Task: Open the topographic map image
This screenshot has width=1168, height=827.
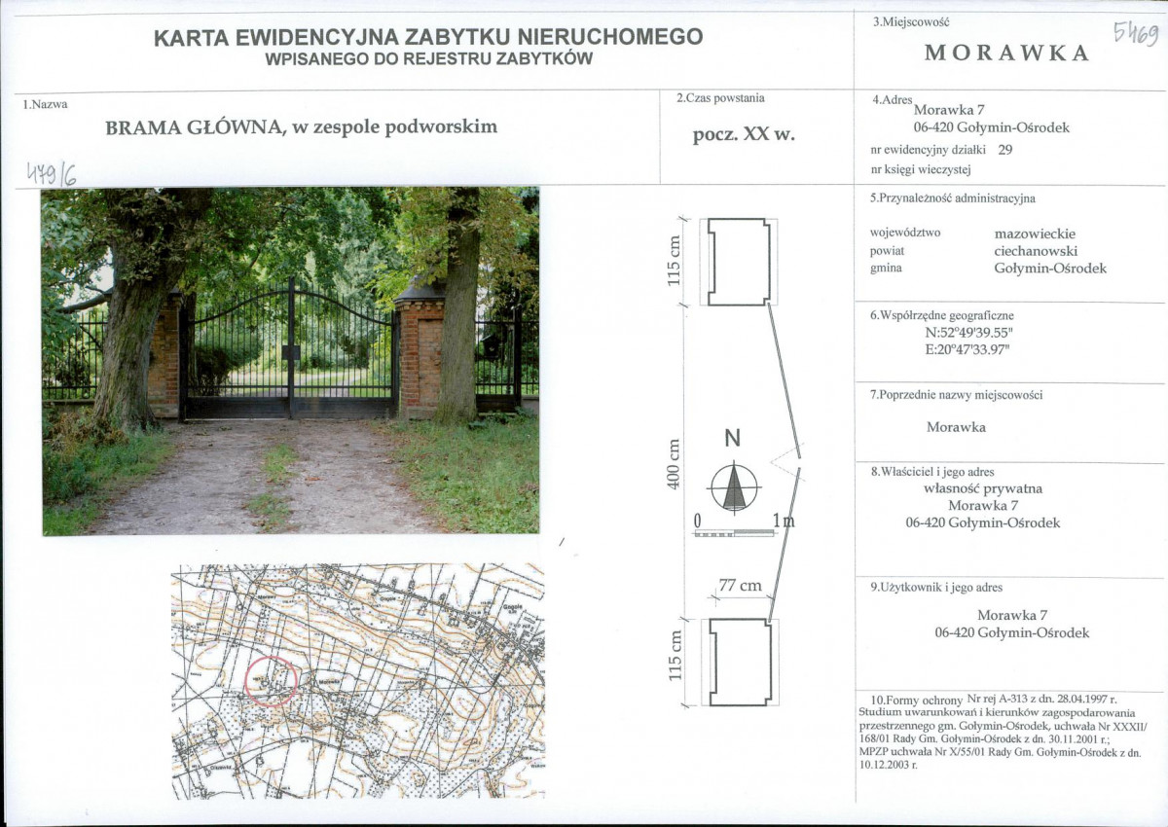Action: 357,681
